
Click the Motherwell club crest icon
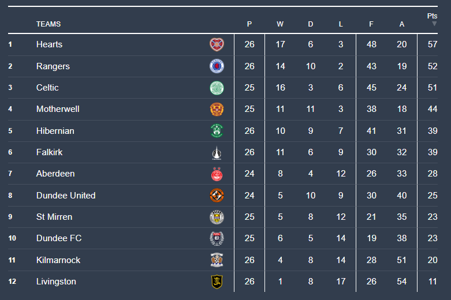(x=217, y=109)
